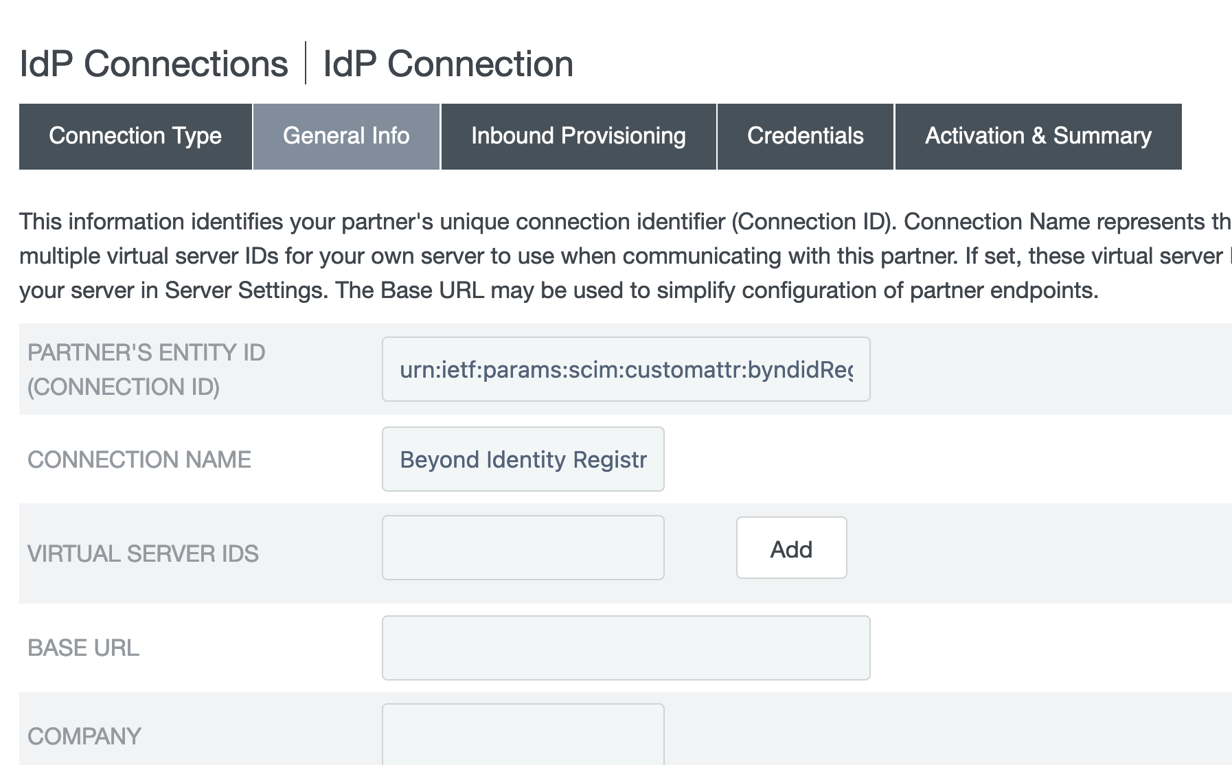
Task: Open the Connection Type tab
Action: click(x=135, y=136)
